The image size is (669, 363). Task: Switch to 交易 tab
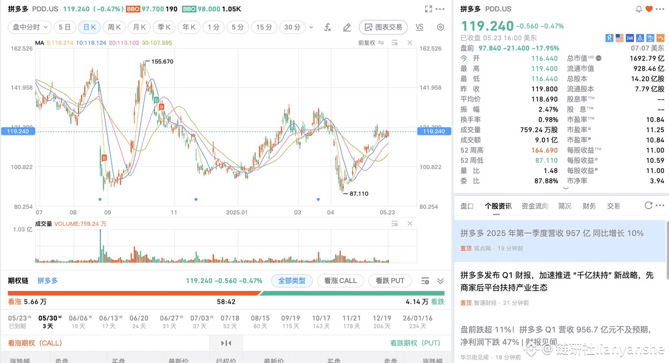click(613, 206)
